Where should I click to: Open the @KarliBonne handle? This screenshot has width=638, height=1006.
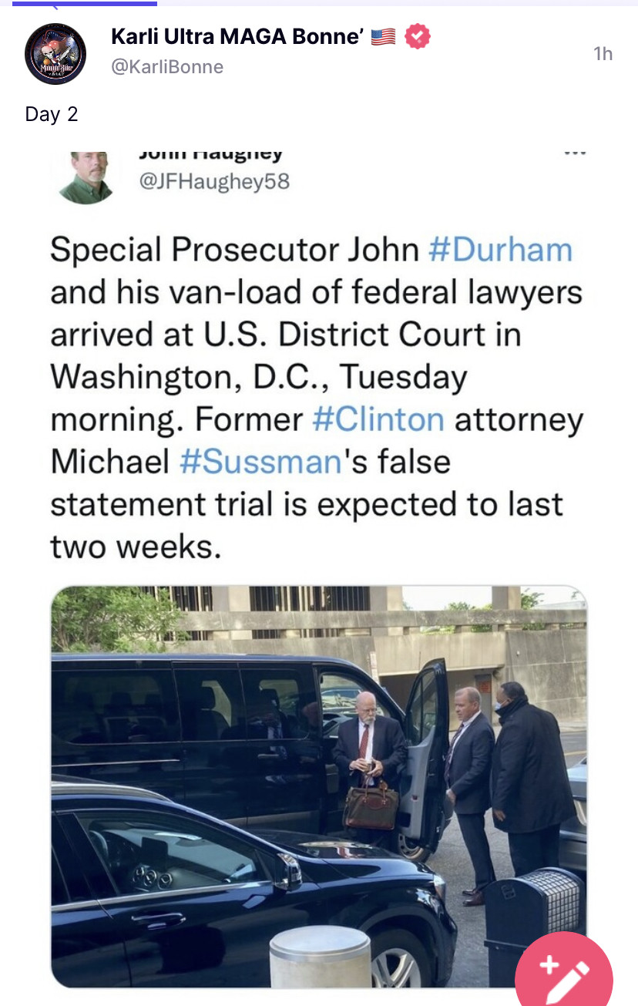click(x=167, y=67)
